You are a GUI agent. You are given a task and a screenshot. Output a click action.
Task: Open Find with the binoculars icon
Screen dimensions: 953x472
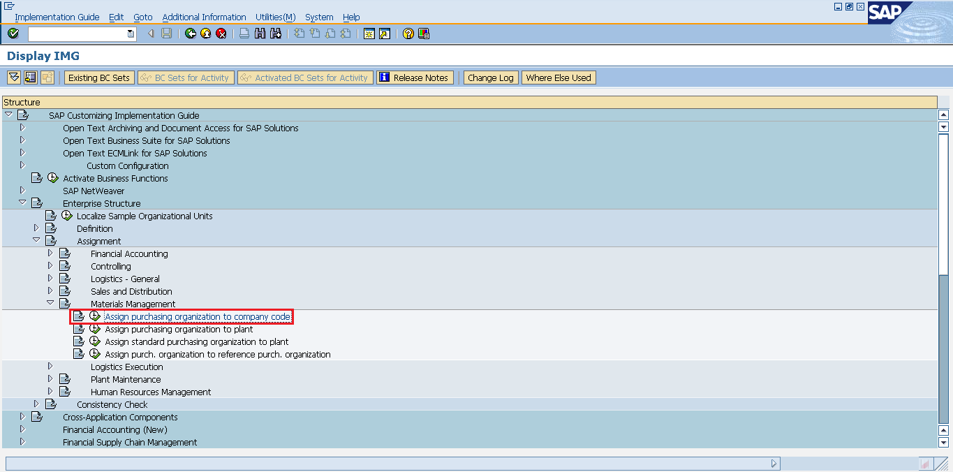tap(260, 34)
